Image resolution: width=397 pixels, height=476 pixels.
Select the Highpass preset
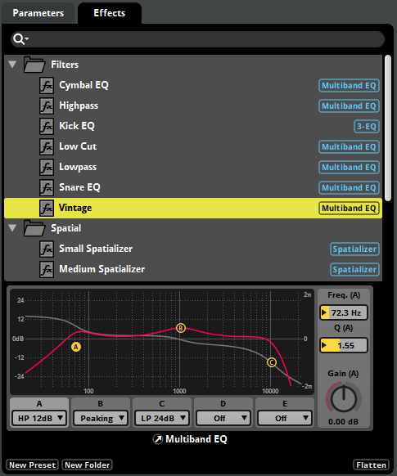[193, 106]
